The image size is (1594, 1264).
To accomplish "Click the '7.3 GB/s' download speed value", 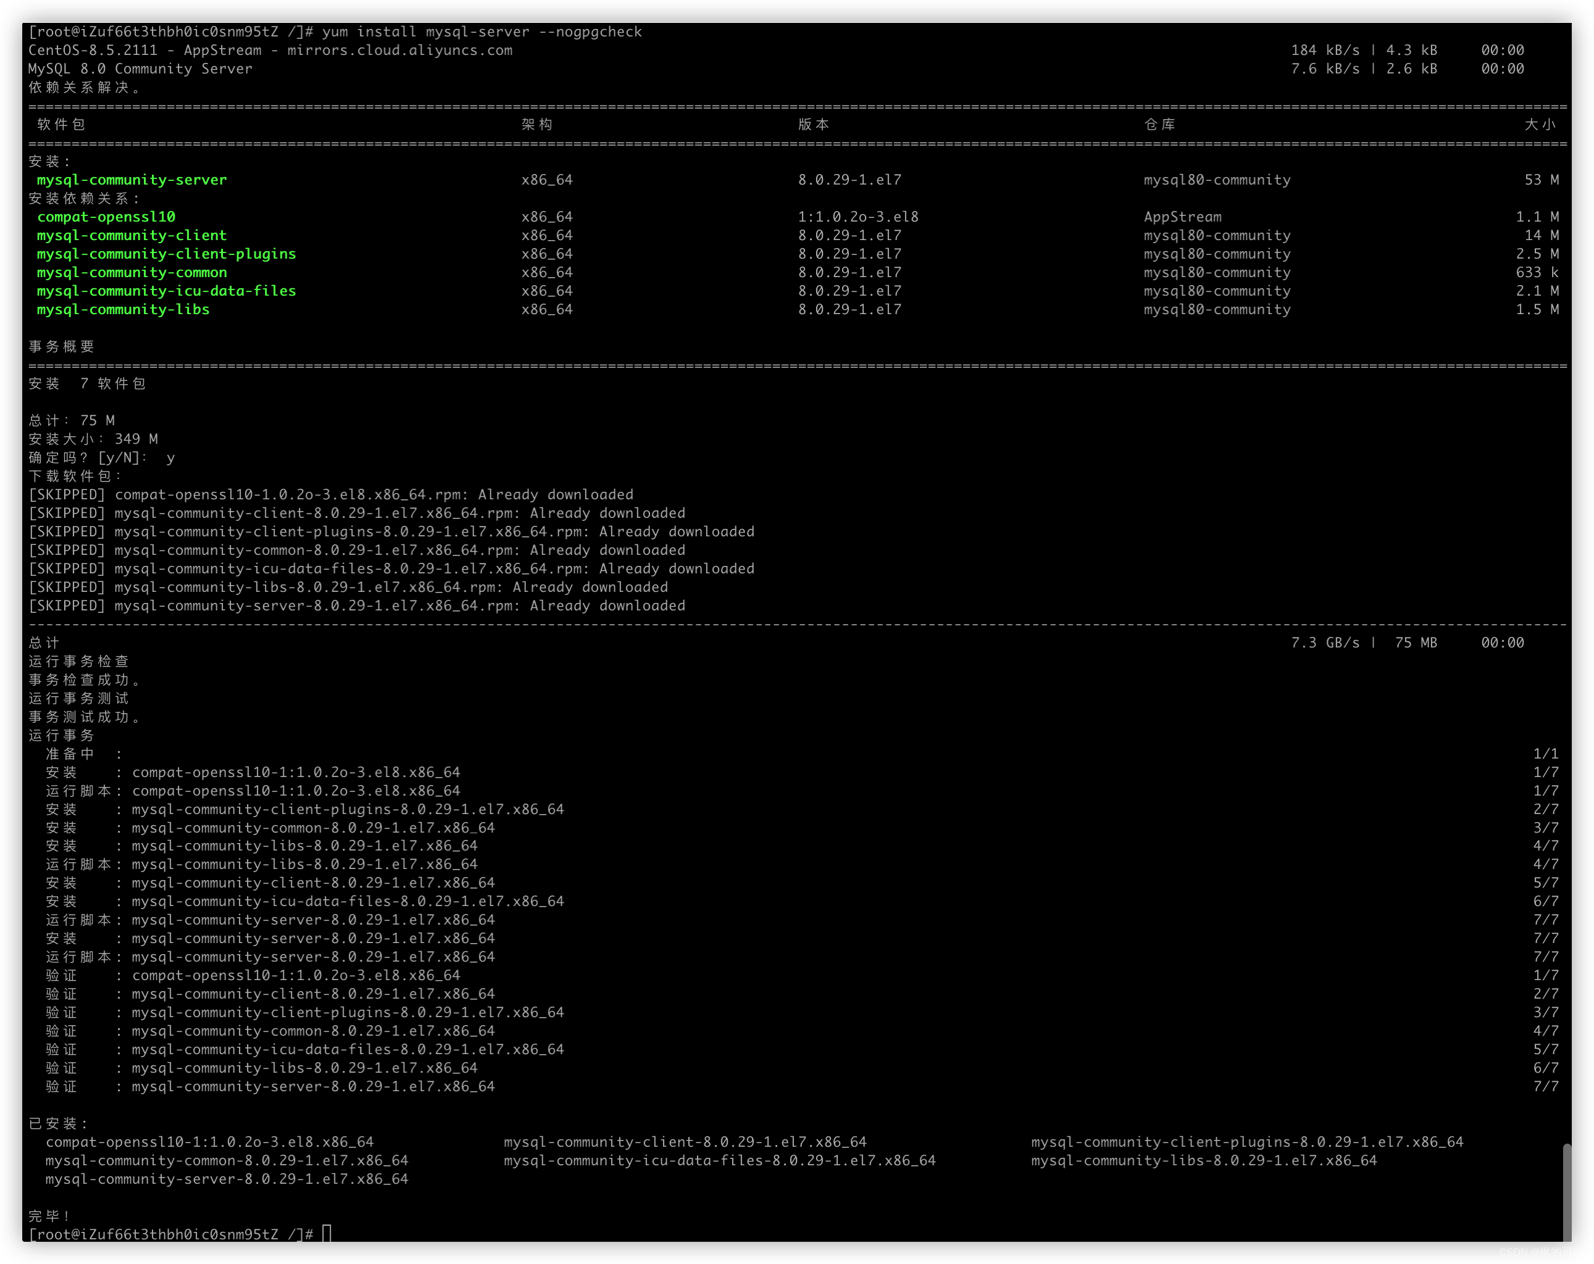I will tap(1325, 642).
